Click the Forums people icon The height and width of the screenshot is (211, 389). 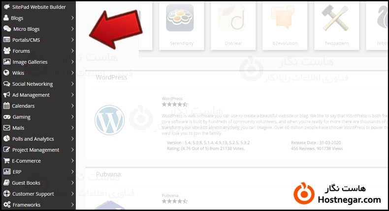pyautogui.click(x=7, y=51)
